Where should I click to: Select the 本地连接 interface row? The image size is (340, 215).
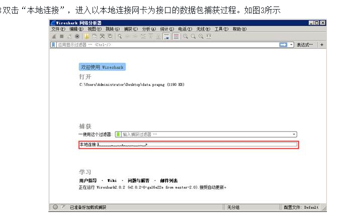click(x=189, y=145)
